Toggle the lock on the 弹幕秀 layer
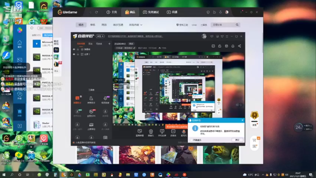The width and height of the screenshot is (316, 178). pyautogui.click(x=78, y=49)
